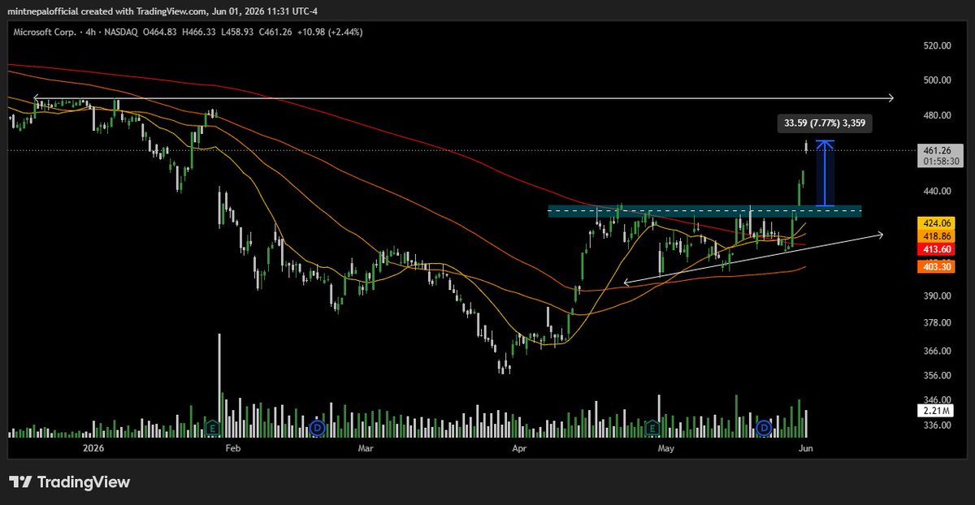Click the 336.00 price axis label
The width and height of the screenshot is (975, 505).
937,425
